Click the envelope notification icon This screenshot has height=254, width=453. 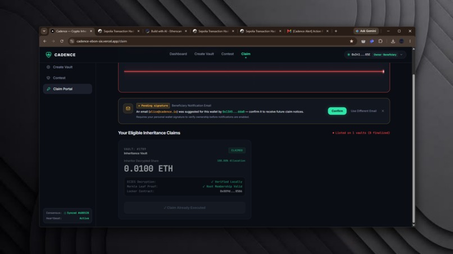click(128, 109)
